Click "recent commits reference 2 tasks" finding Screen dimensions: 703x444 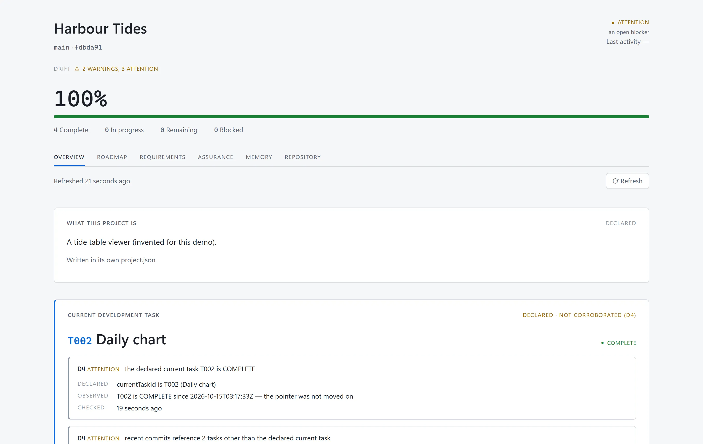228,438
